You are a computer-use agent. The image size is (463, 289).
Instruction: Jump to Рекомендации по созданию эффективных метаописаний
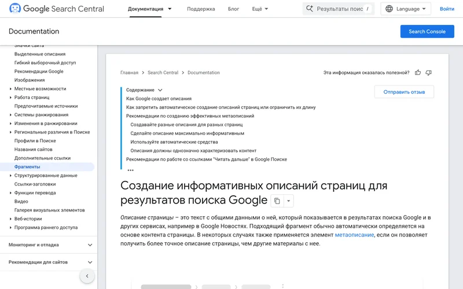[x=190, y=116]
